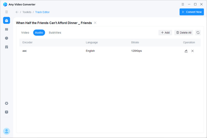The width and height of the screenshot is (207, 138).
Task: Collapse the sidebar with the menu toggle icon
Action: (x=6, y=12)
